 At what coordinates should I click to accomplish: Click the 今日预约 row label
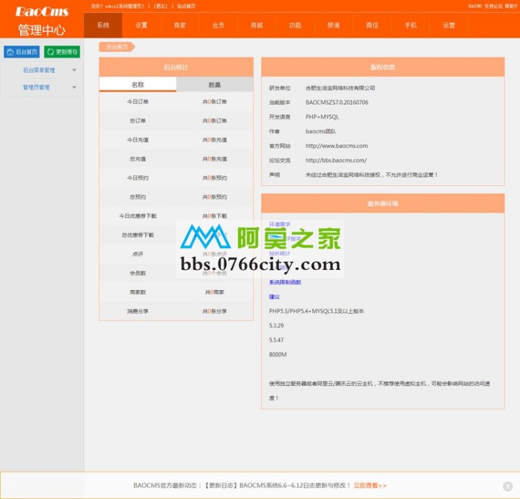pos(138,178)
